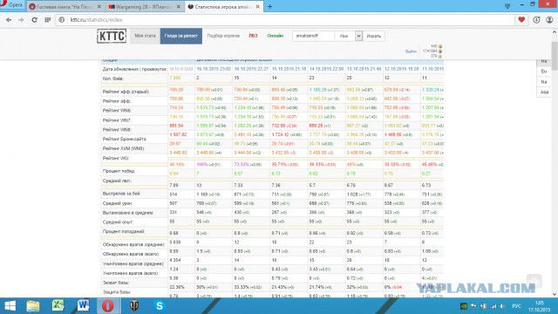Image resolution: width=558 pixels, height=314 pixels.
Task: Open the 'Голда за репост' menu item
Action: 180,36
